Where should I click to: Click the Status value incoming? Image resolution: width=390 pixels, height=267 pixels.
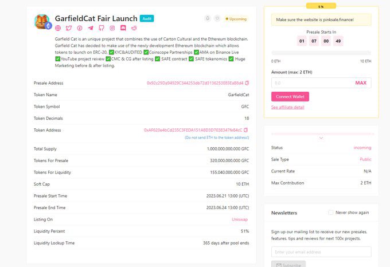tap(362, 147)
